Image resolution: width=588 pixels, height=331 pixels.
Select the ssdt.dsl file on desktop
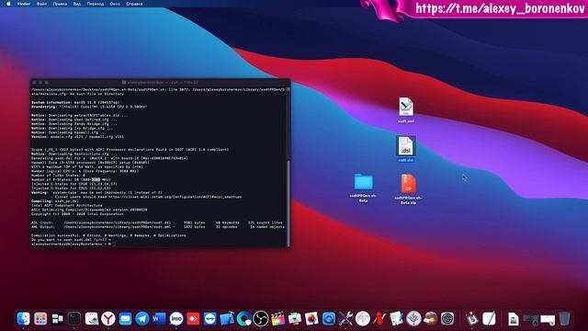(x=406, y=149)
